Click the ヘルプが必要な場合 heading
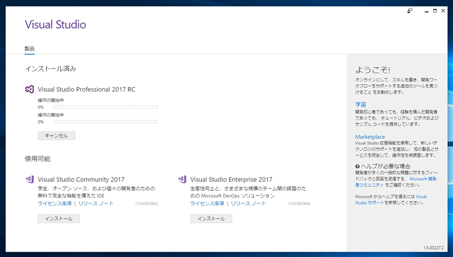 click(x=386, y=166)
